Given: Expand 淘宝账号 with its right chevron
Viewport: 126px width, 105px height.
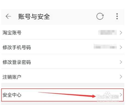Looking at the screenshot, I should tap(121, 33).
